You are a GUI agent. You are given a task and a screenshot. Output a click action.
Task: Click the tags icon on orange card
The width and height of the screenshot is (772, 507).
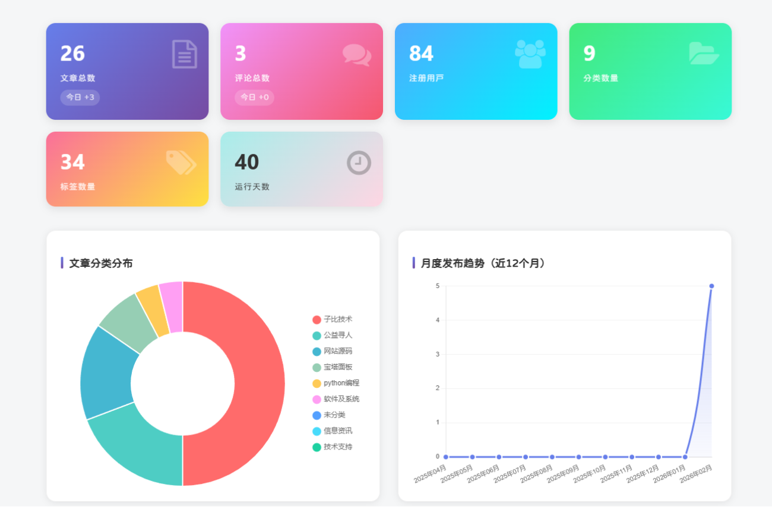[181, 162]
